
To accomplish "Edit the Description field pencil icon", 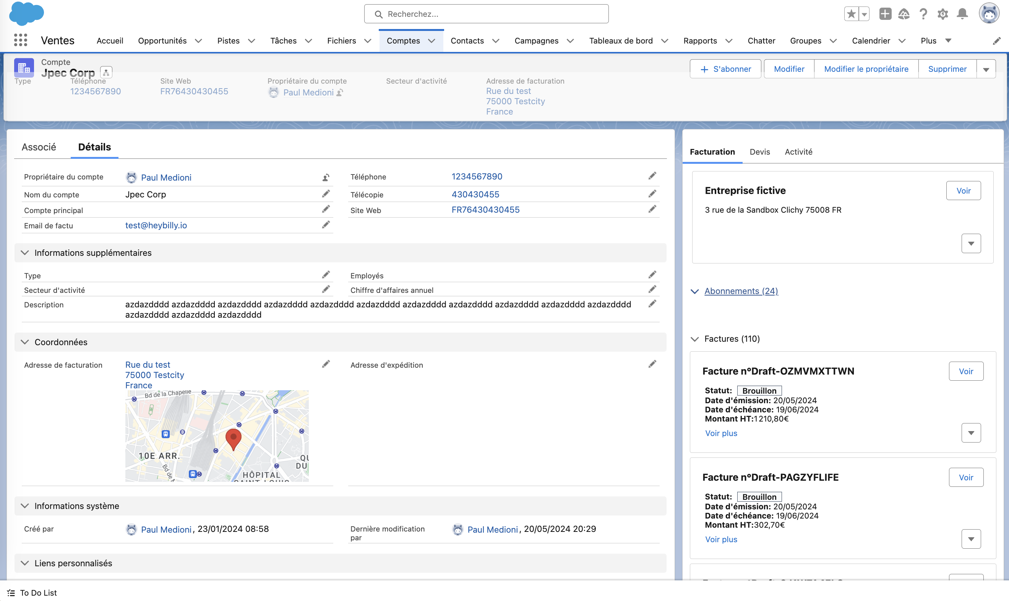I will 652,304.
